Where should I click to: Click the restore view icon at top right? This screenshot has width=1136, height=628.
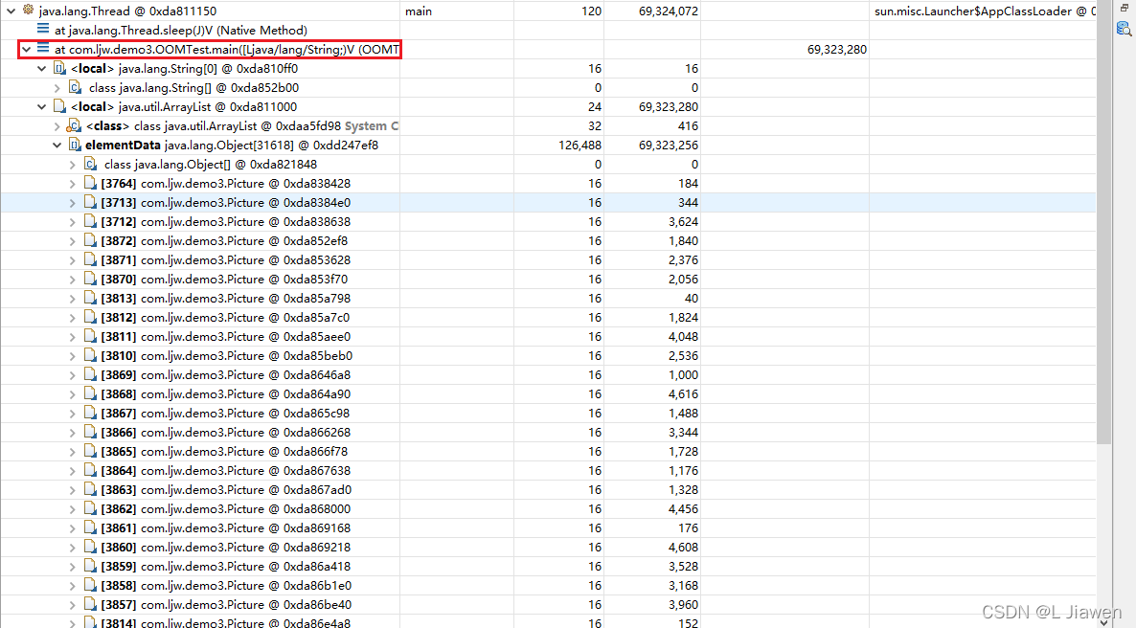(x=1124, y=8)
